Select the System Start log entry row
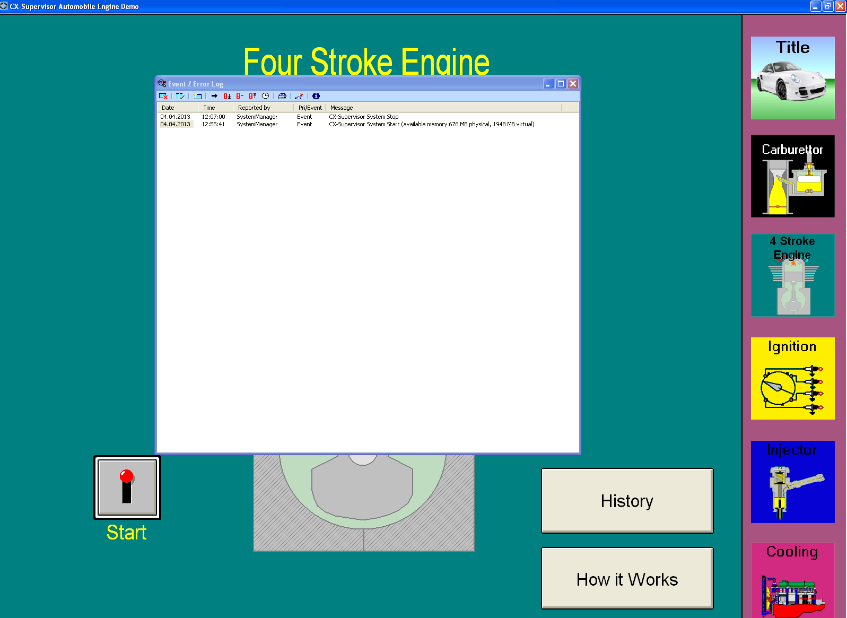Screen dimensions: 847x618 [x=345, y=124]
